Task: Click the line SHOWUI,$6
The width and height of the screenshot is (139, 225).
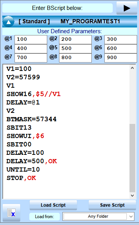Action: 25,136
